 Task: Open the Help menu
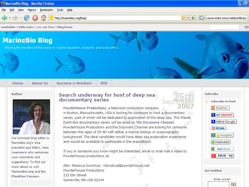pos(70,10)
